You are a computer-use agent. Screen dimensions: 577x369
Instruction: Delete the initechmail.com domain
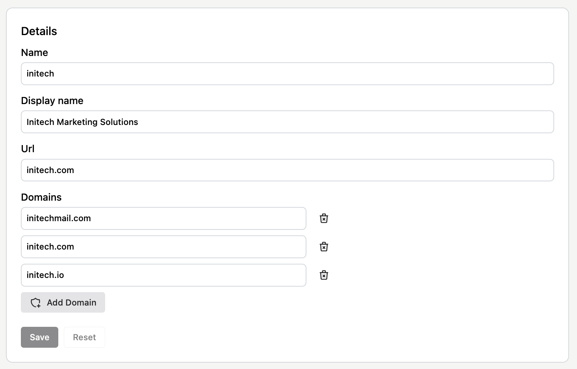tap(324, 218)
